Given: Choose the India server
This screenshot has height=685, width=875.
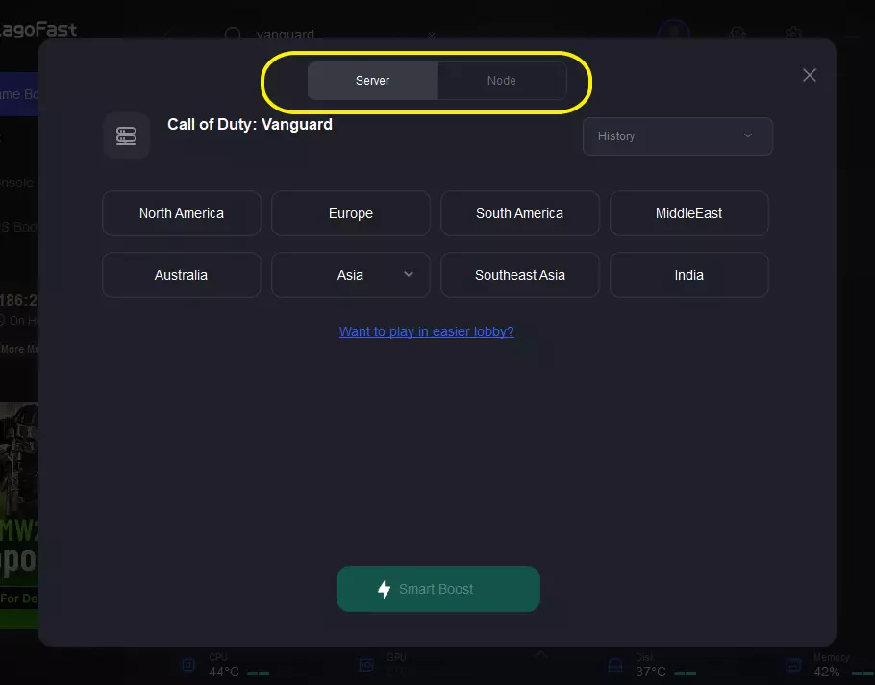Looking at the screenshot, I should (688, 275).
